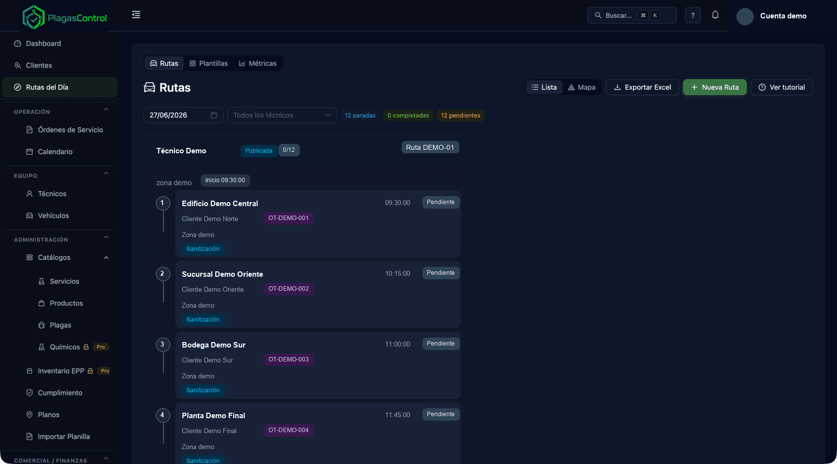Click the date field 27/06/2026
The width and height of the screenshot is (837, 464).
(x=183, y=115)
